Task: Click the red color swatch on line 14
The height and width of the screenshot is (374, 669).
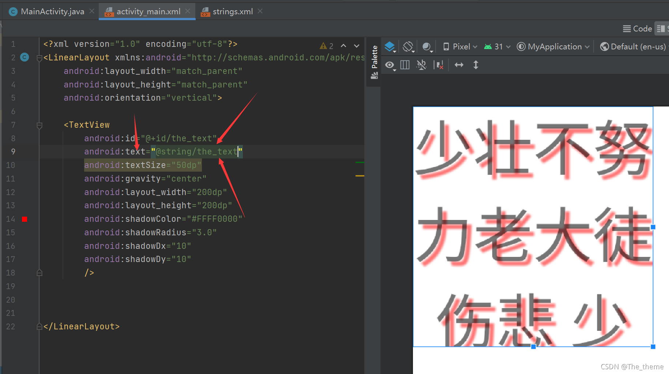Action: tap(25, 219)
